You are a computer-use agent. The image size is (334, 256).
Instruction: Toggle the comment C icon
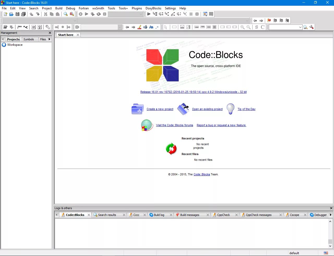pyautogui.click(x=263, y=27)
